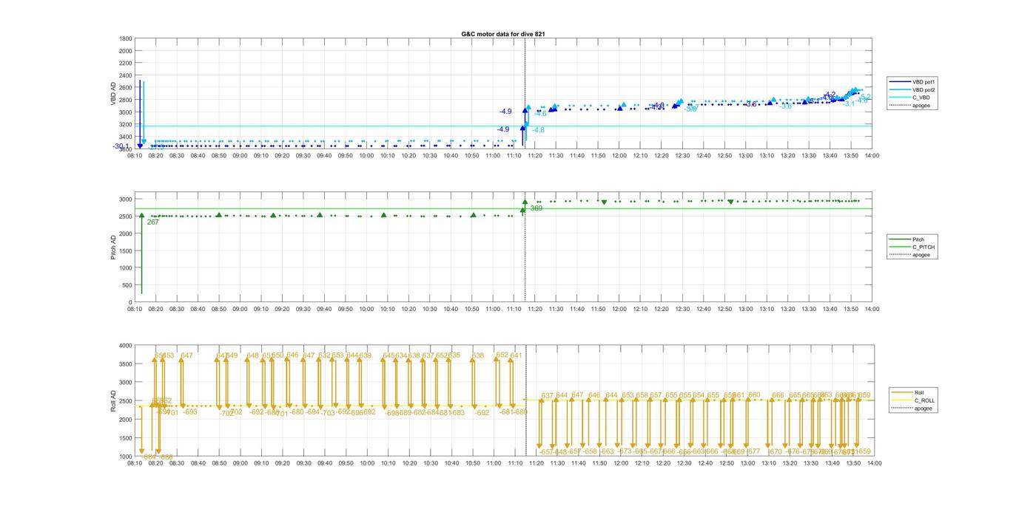The width and height of the screenshot is (1036, 512).
Task: Click the '632' roll data label
Action: [x=324, y=355]
